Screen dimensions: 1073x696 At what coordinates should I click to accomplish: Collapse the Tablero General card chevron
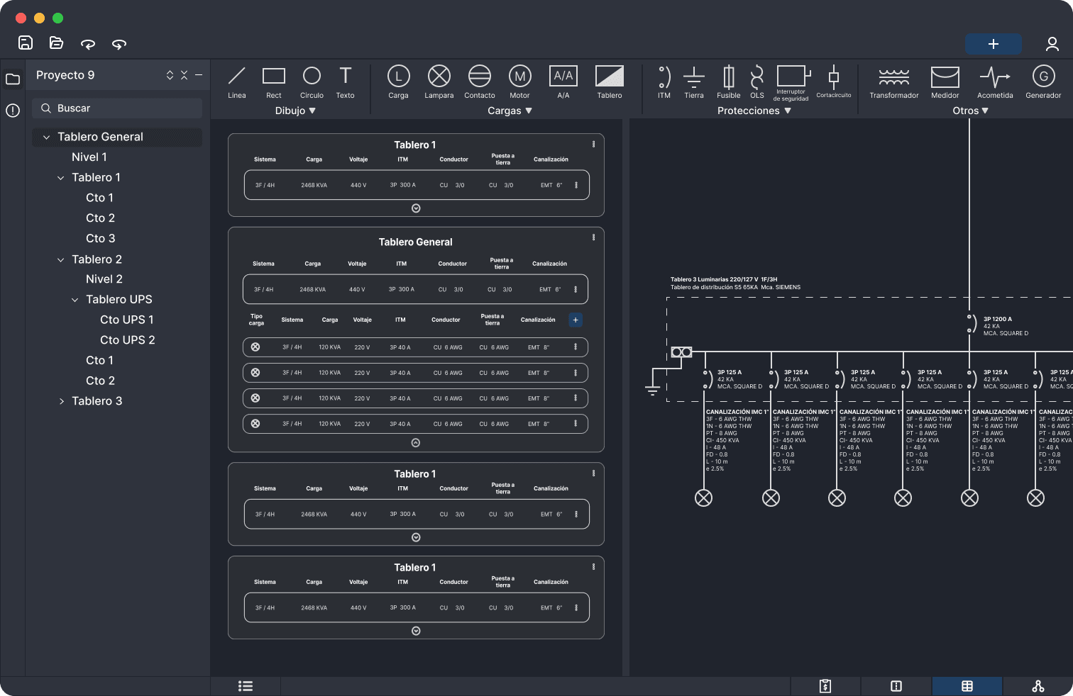click(x=416, y=443)
